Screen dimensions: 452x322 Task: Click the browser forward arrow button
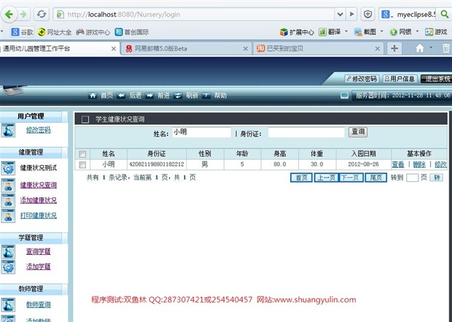[x=24, y=14]
